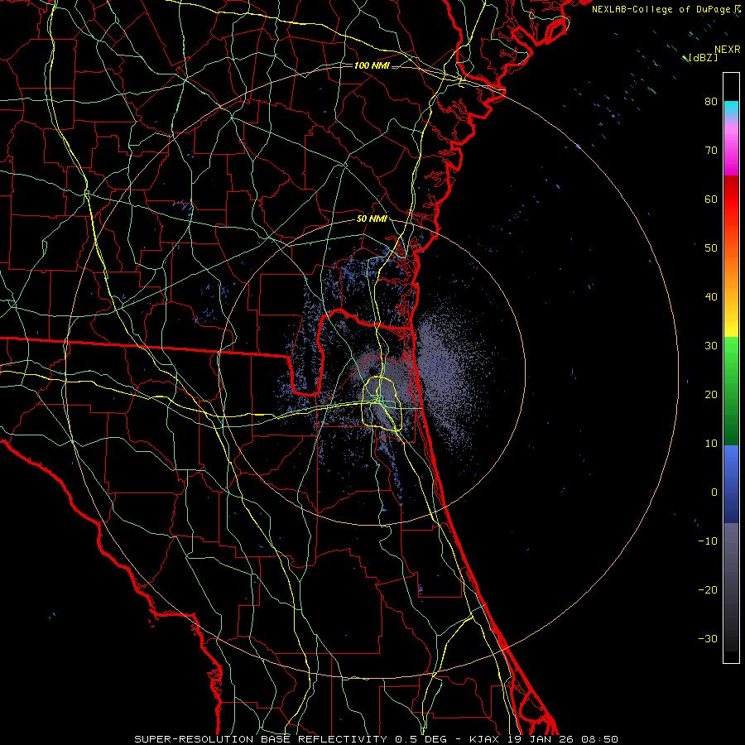
Task: Click the 70 dBZ scale label
Action: pos(711,150)
